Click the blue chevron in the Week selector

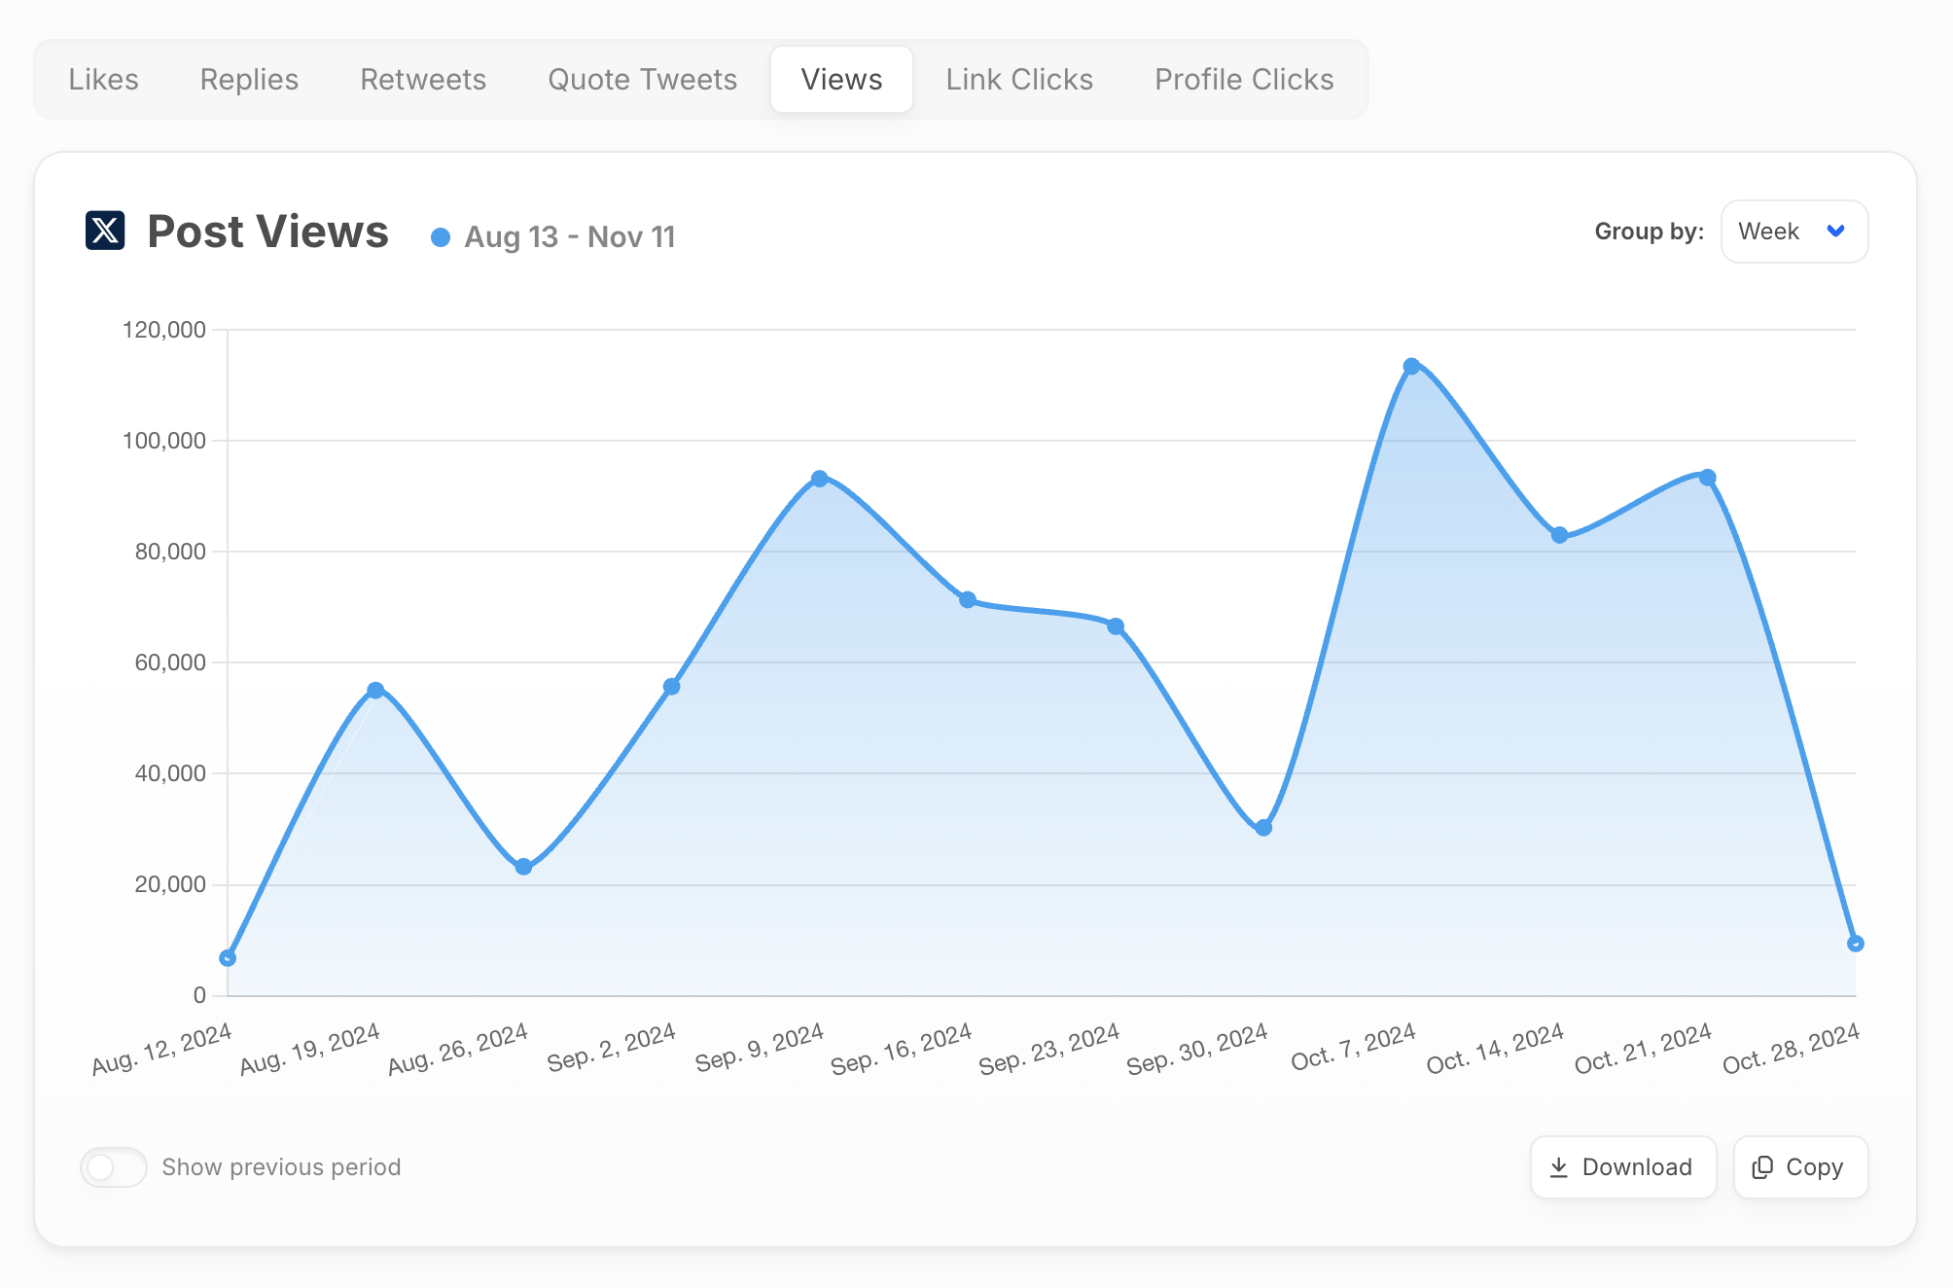pyautogui.click(x=1835, y=232)
